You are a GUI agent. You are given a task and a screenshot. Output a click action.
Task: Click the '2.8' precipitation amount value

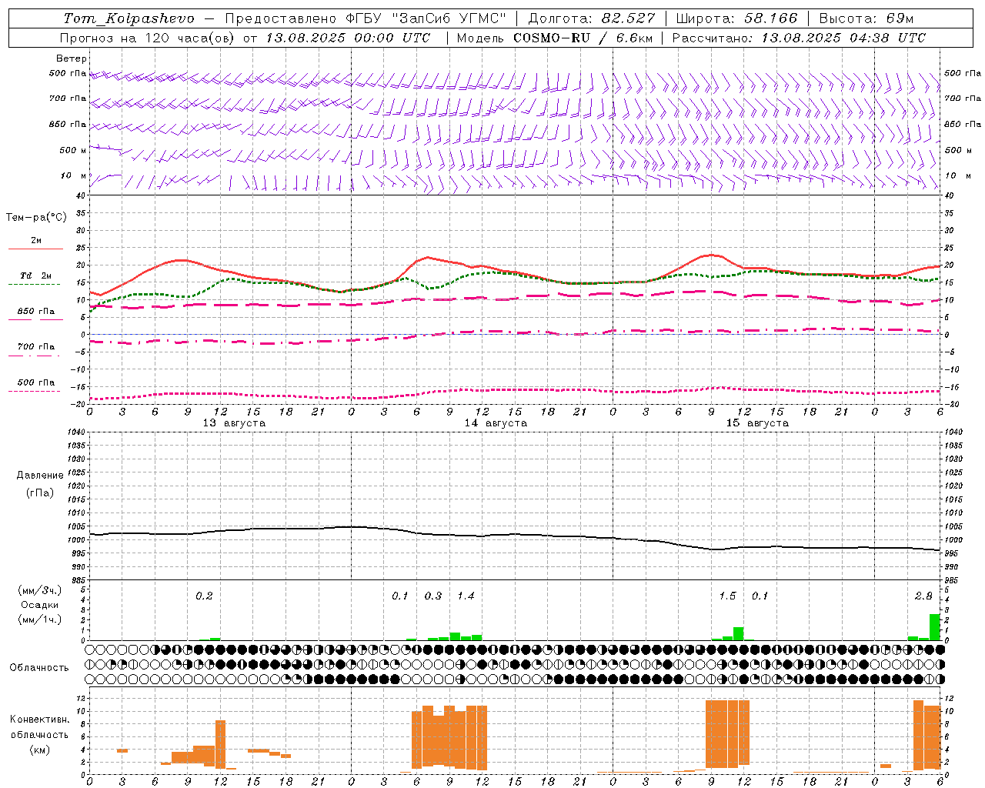click(x=923, y=596)
